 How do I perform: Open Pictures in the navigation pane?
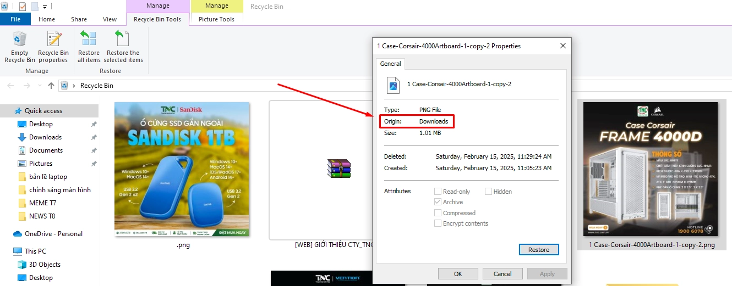tap(41, 164)
